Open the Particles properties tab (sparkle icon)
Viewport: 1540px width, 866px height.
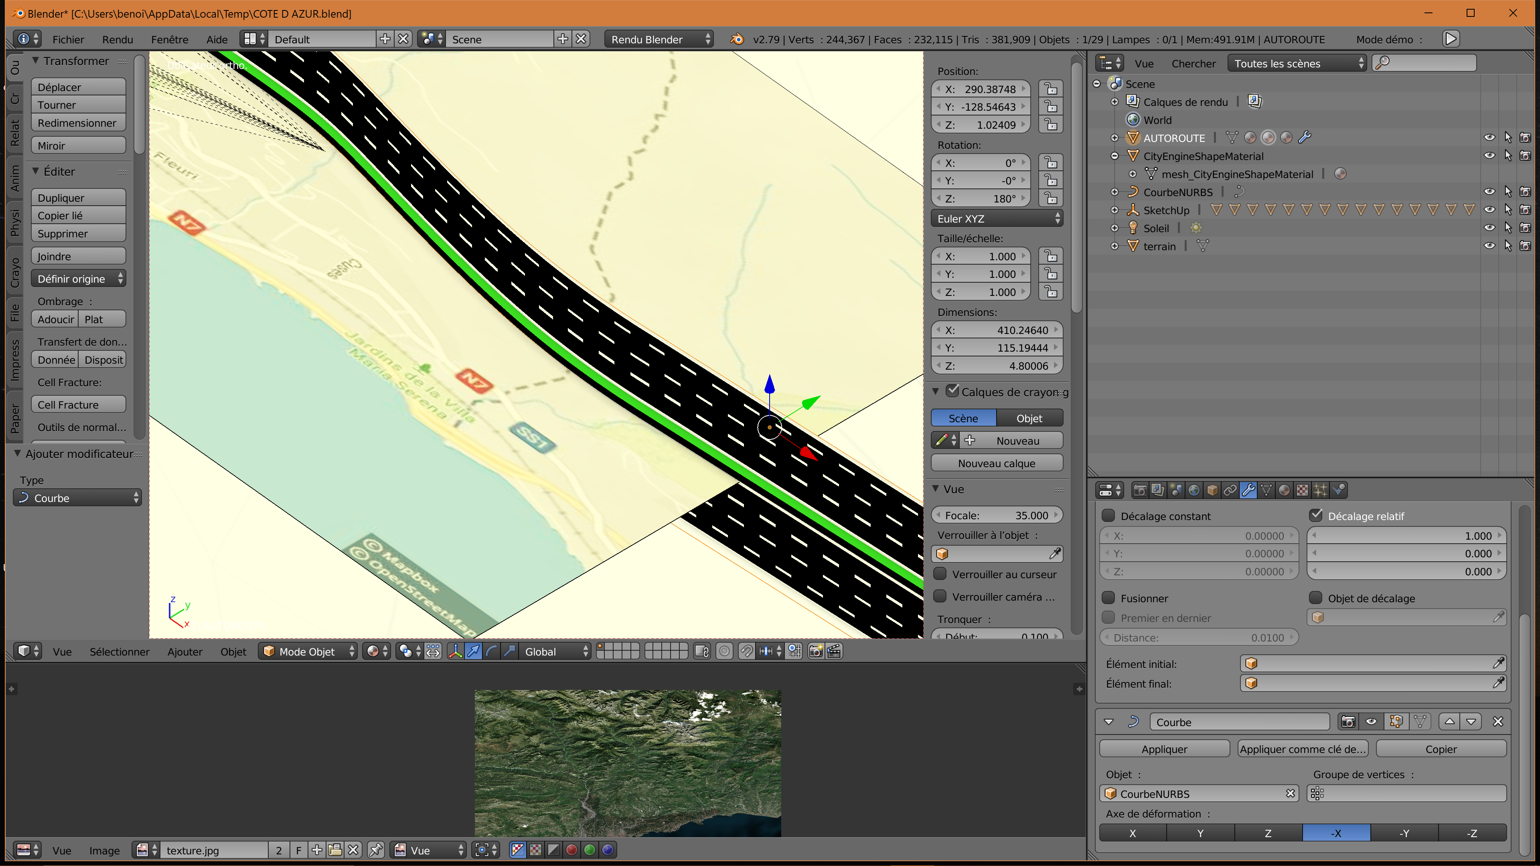(x=1321, y=490)
